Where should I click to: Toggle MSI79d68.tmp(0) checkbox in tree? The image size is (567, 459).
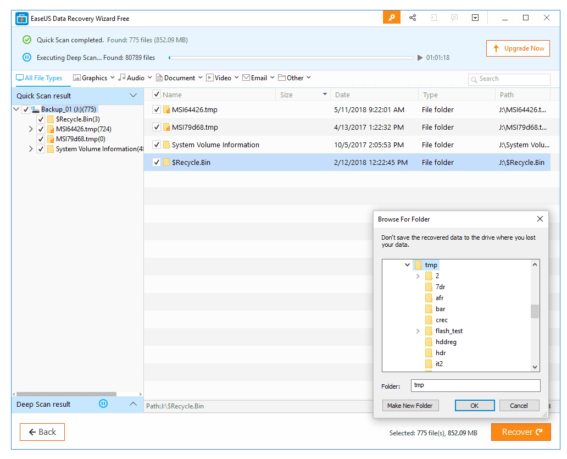[x=41, y=139]
